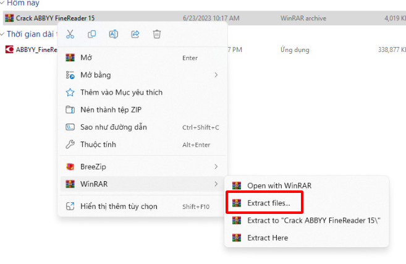Click the Share icon
Screen dimensions: 406x264
tap(135, 34)
